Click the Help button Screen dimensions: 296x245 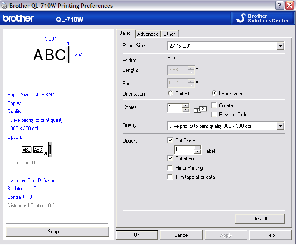[270, 235]
